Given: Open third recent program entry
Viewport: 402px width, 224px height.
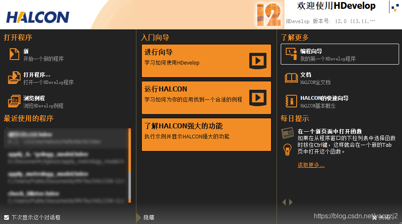Looking at the screenshot, I should click(66, 177).
